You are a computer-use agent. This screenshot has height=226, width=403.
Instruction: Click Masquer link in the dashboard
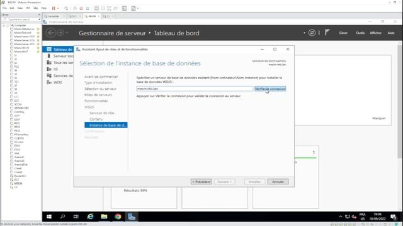[x=379, y=118]
